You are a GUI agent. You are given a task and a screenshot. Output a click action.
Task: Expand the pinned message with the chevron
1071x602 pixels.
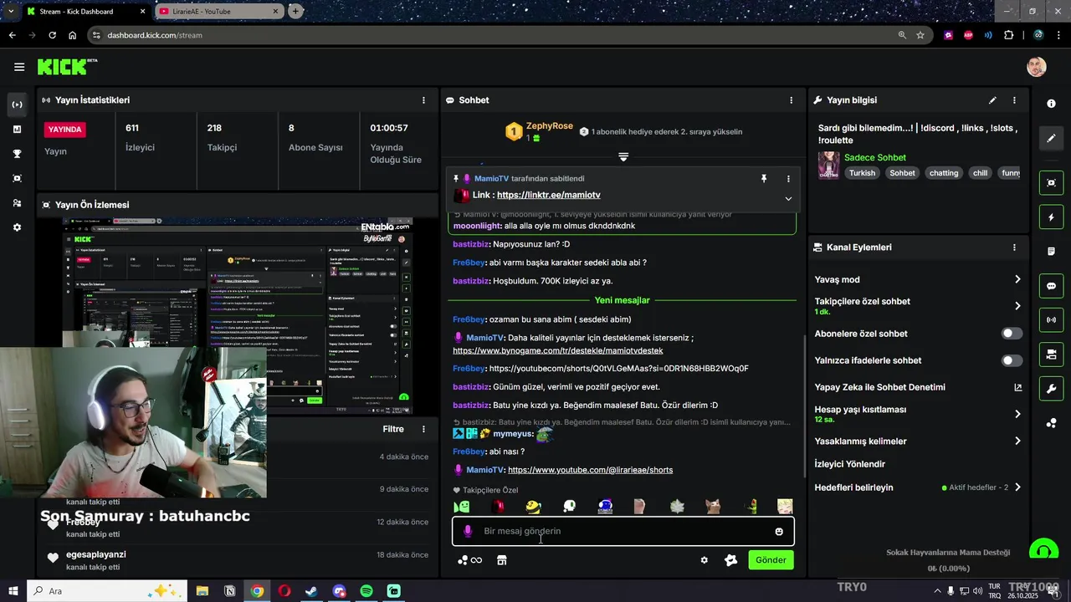click(787, 198)
